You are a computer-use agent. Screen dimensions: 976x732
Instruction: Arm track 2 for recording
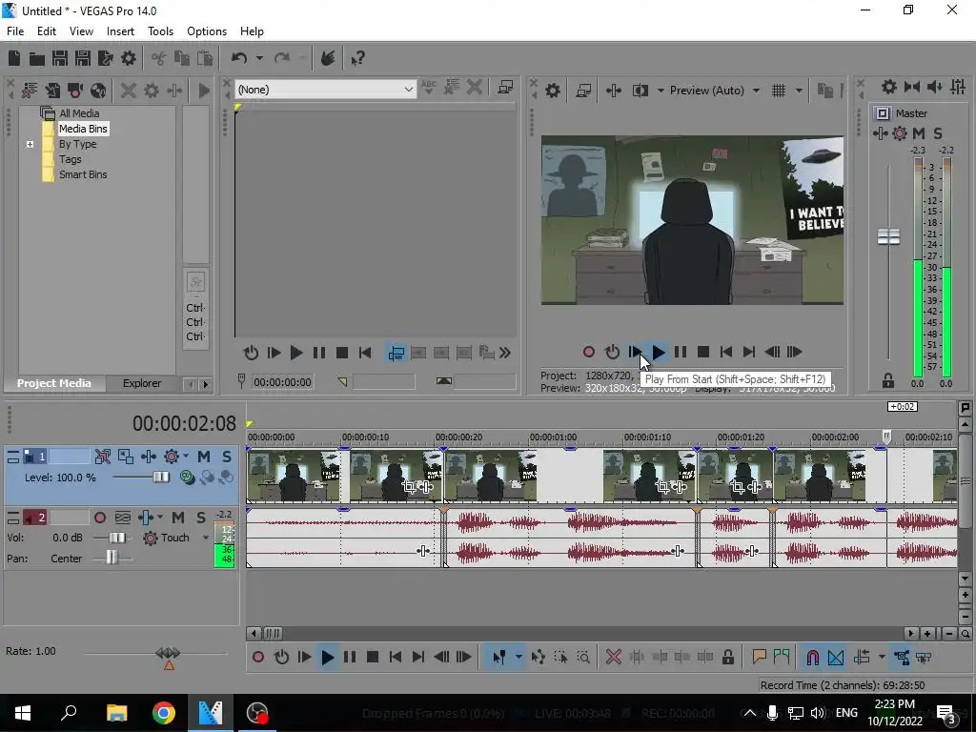click(x=99, y=518)
